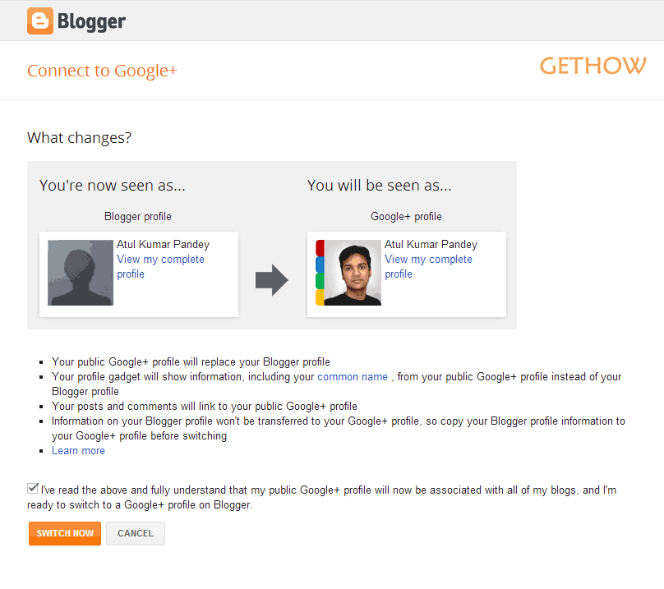Click the orange SWITCH NOW button
This screenshot has width=664, height=589.
point(65,533)
